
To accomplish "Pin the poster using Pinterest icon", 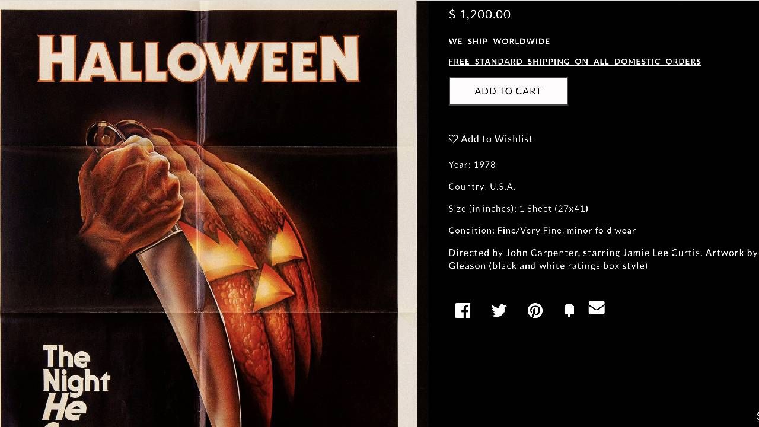I will (x=535, y=311).
